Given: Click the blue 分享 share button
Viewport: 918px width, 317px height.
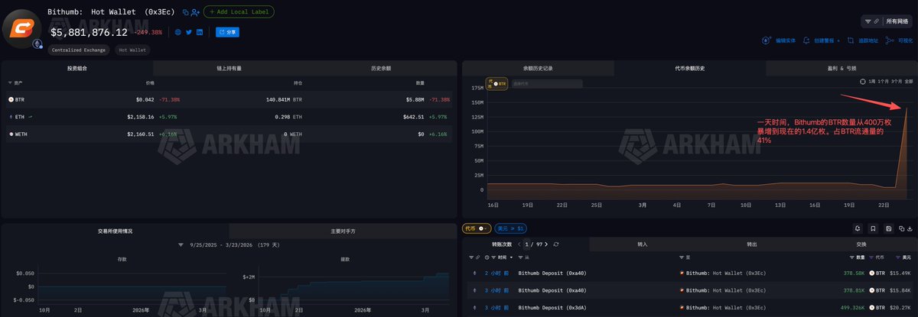Looking at the screenshot, I should pyautogui.click(x=227, y=32).
